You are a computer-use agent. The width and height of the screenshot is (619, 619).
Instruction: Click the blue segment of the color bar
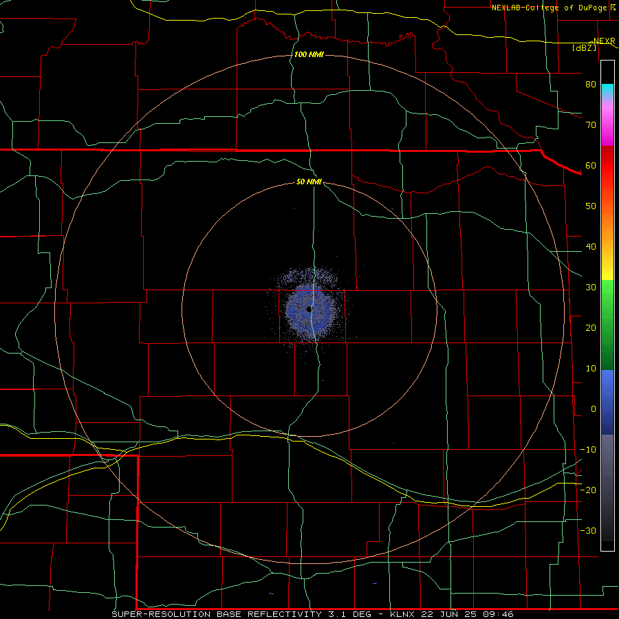click(607, 402)
